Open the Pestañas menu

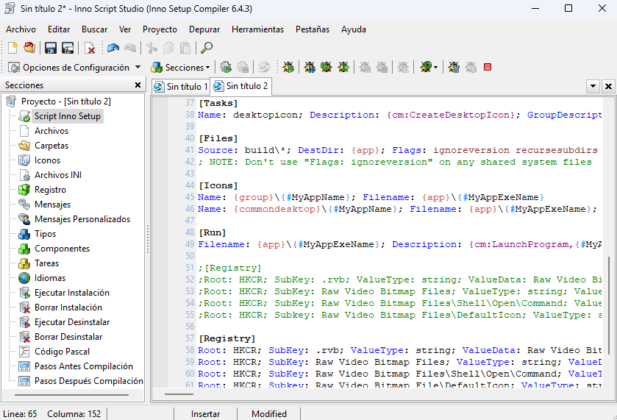(x=313, y=29)
